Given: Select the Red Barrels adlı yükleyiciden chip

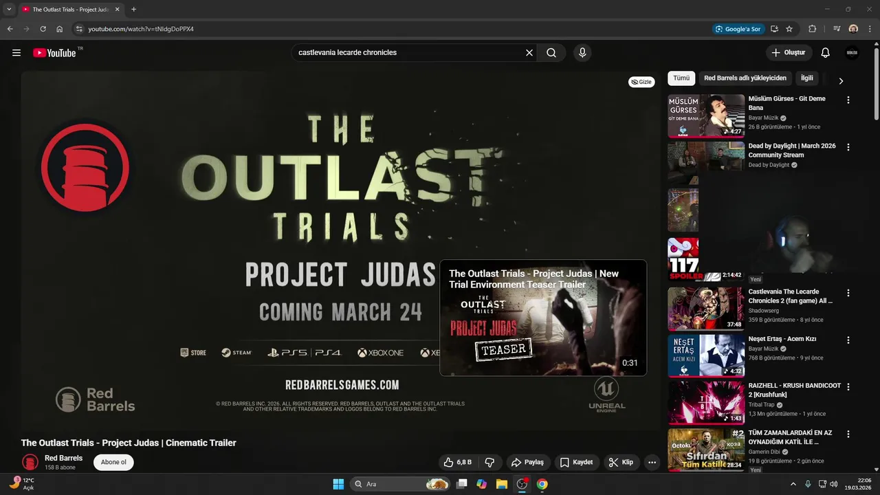Looking at the screenshot, I should coord(745,78).
